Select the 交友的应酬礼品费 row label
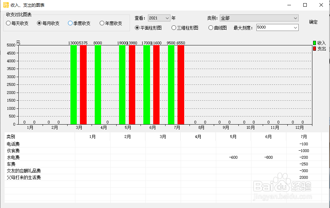This screenshot has height=208, width=330. [24, 171]
